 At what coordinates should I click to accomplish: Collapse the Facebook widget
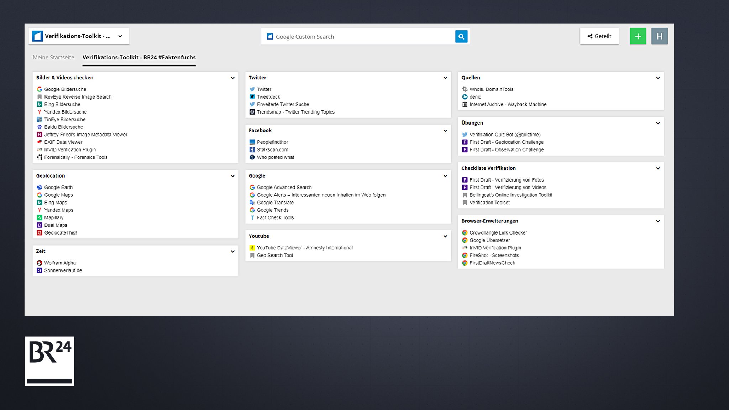pos(445,131)
